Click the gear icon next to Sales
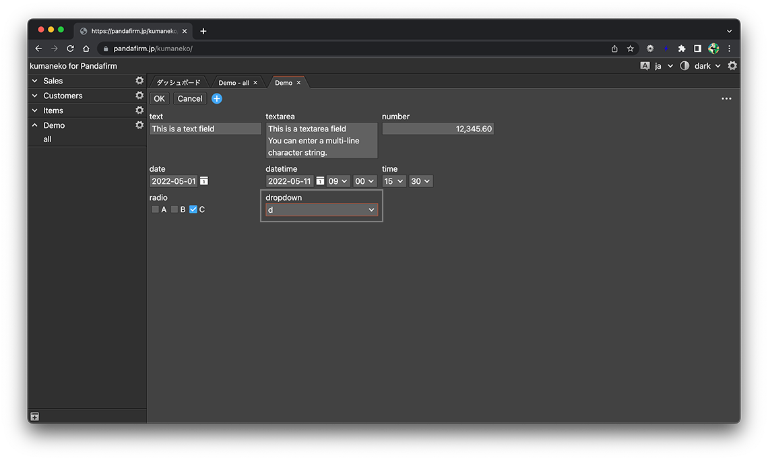Screen dimensions: 768x460 [x=139, y=81]
